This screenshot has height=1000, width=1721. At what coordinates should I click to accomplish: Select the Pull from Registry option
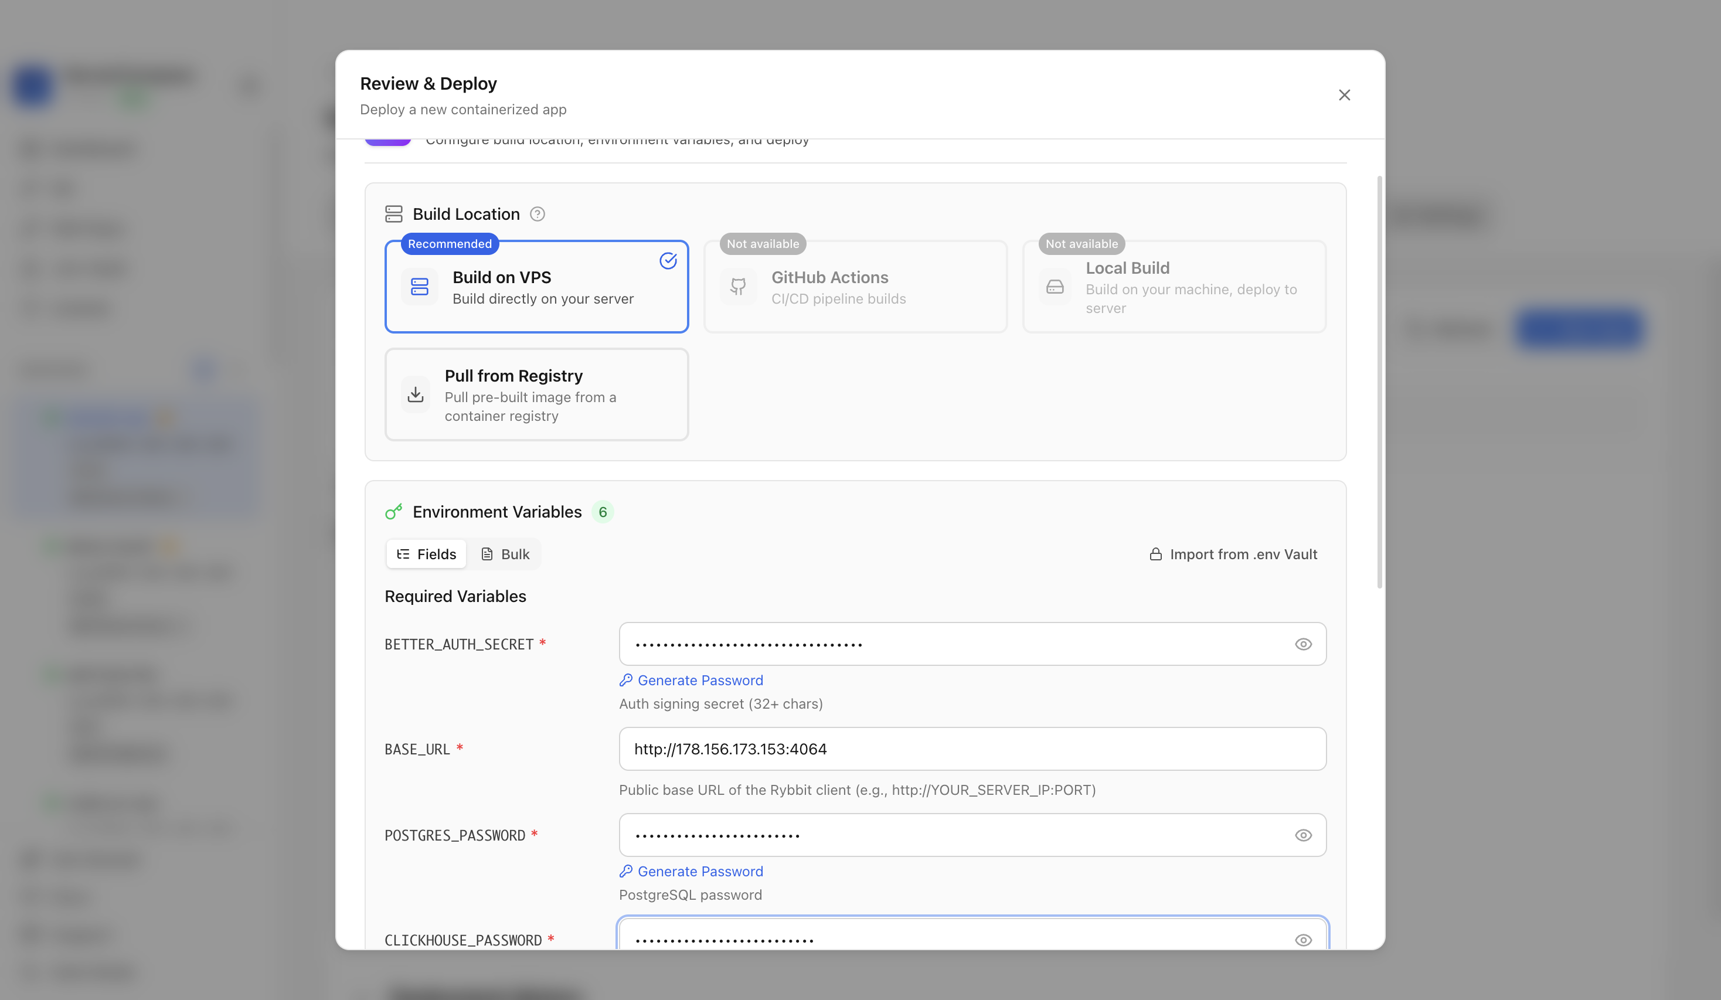(x=536, y=395)
